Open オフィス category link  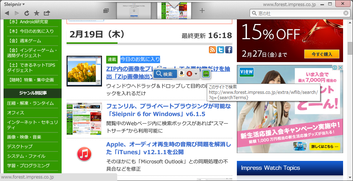pos(16,113)
